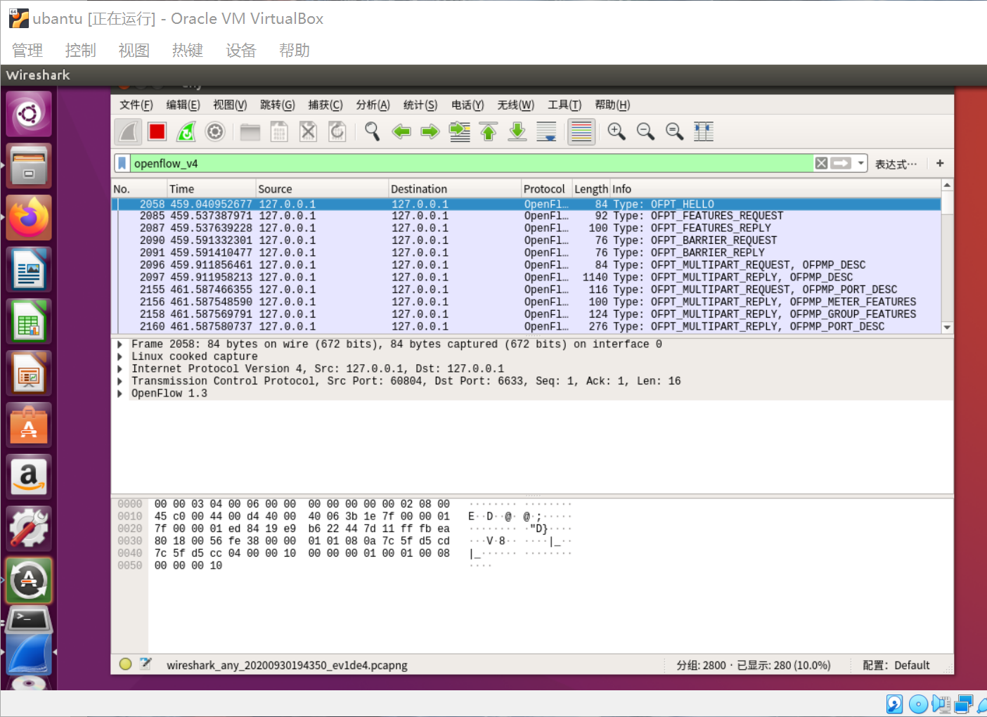Click the 配置: Default profile label

896,665
